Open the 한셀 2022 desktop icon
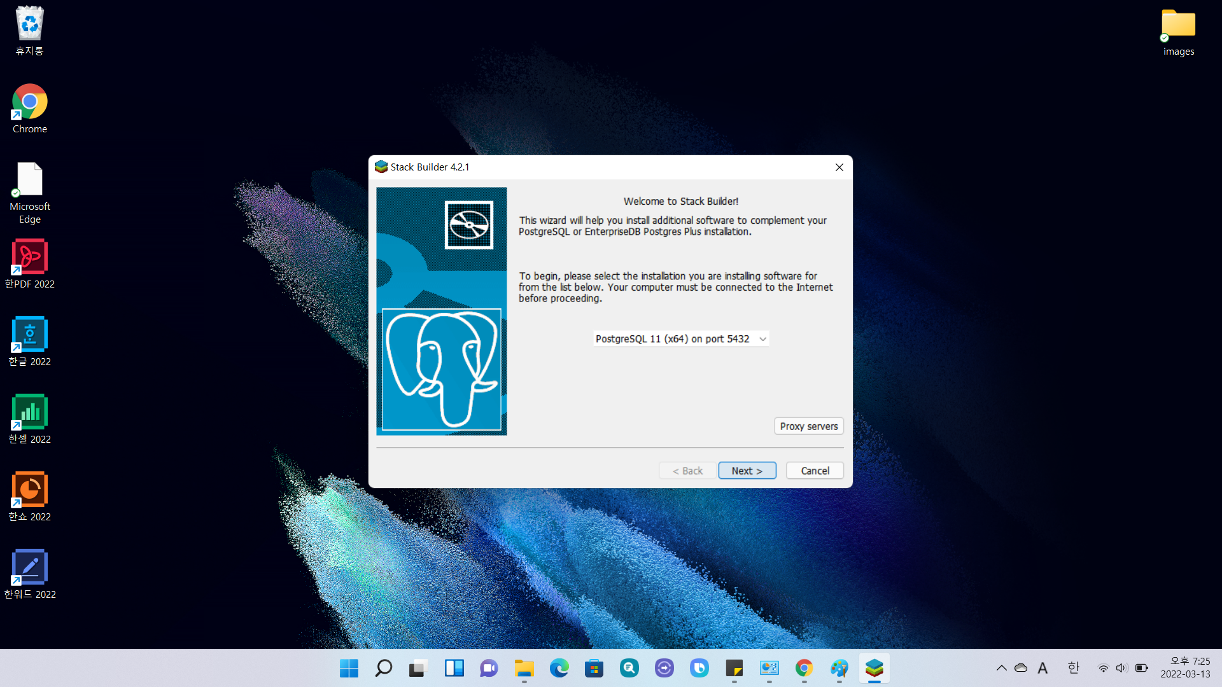This screenshot has height=687, width=1222. (x=30, y=413)
